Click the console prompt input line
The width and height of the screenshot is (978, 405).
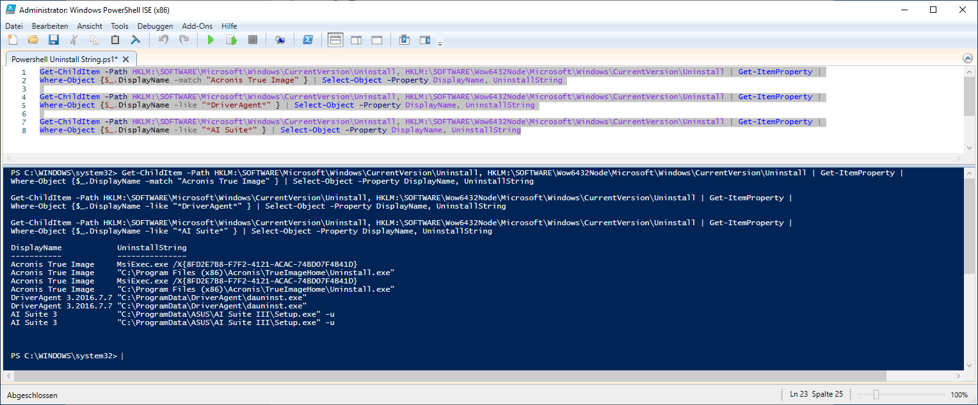384,356
